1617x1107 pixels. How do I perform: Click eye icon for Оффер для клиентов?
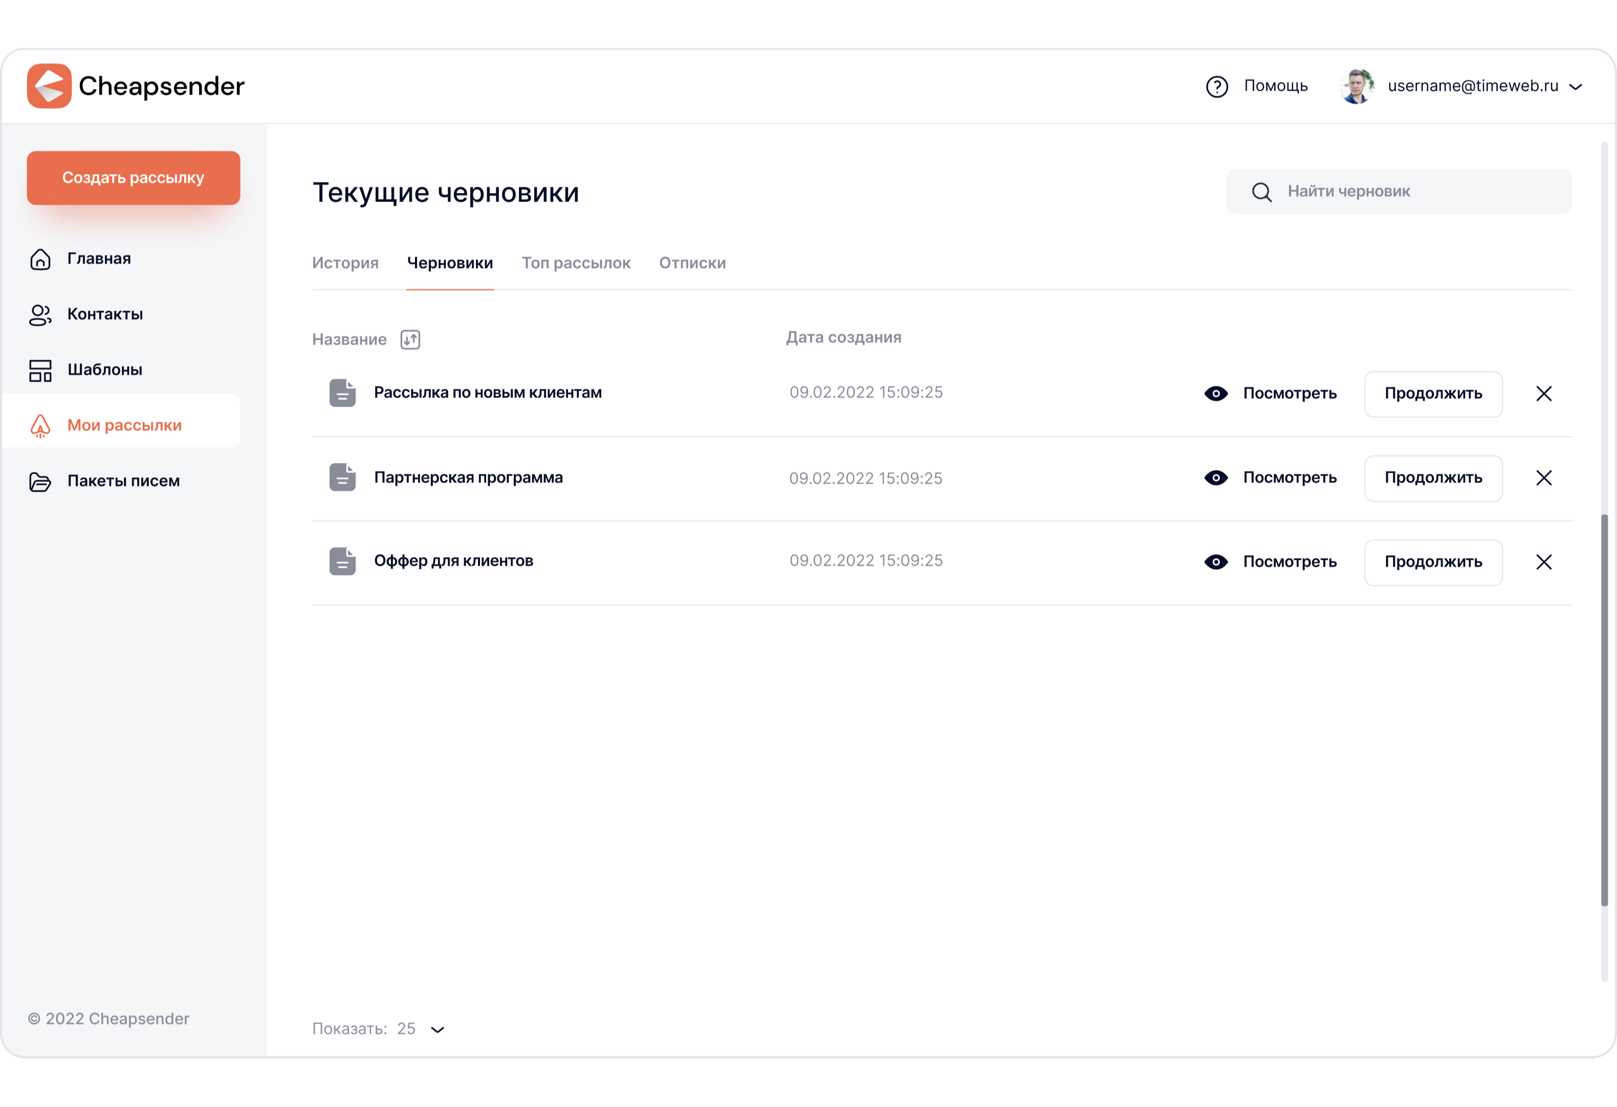(x=1216, y=562)
